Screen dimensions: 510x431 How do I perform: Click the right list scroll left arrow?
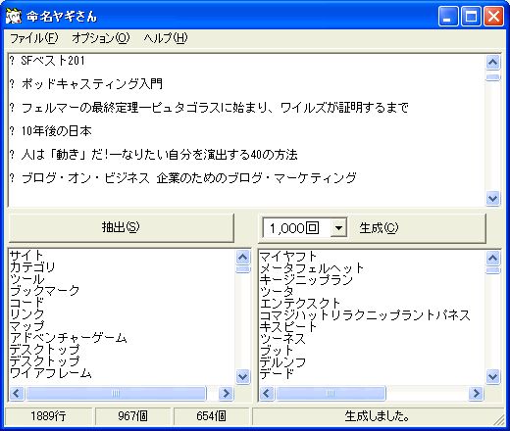(267, 393)
